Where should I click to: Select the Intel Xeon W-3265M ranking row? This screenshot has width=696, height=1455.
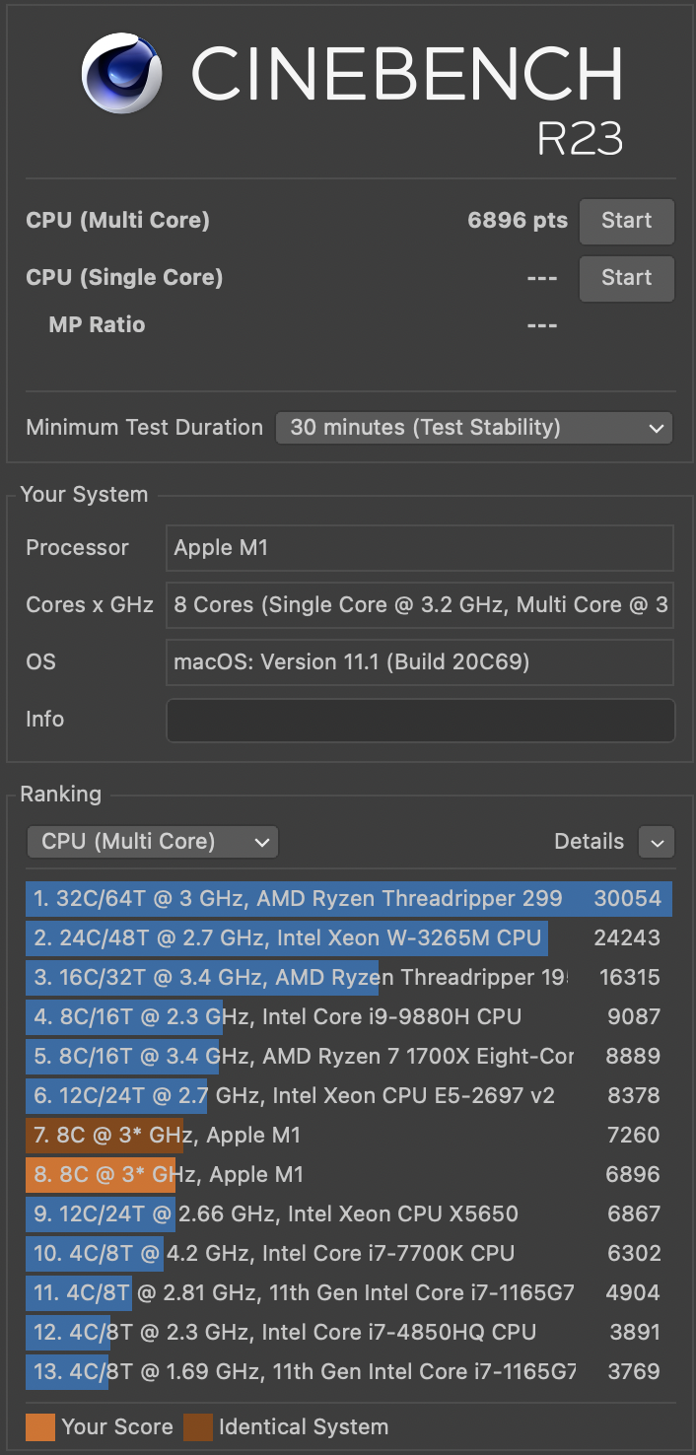pyautogui.click(x=347, y=938)
